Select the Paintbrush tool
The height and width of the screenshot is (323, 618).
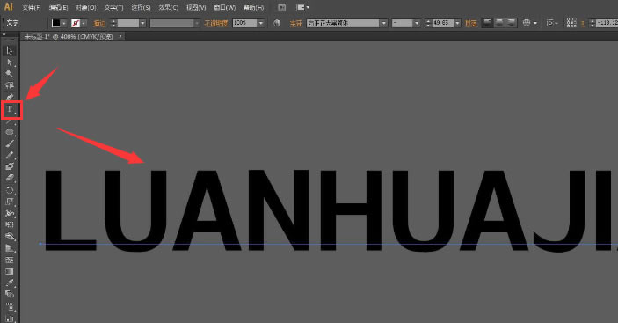10,143
